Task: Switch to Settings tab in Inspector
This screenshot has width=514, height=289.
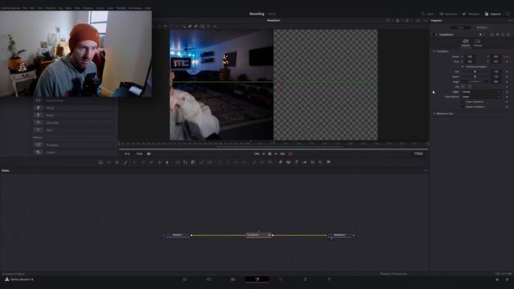Action: tap(478, 43)
